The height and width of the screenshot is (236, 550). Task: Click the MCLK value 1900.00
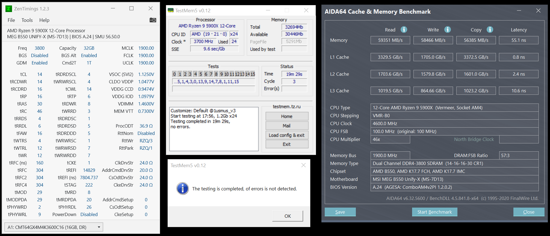(146, 48)
